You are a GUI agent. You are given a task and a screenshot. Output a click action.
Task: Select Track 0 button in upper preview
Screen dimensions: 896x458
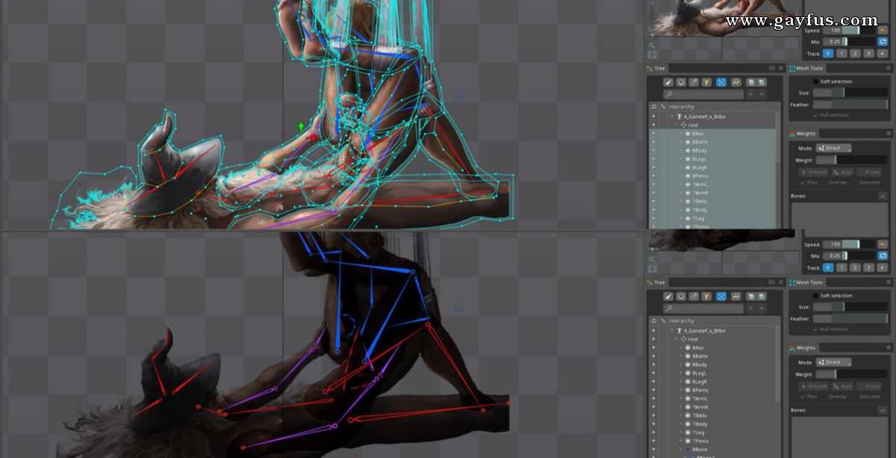[x=828, y=54]
